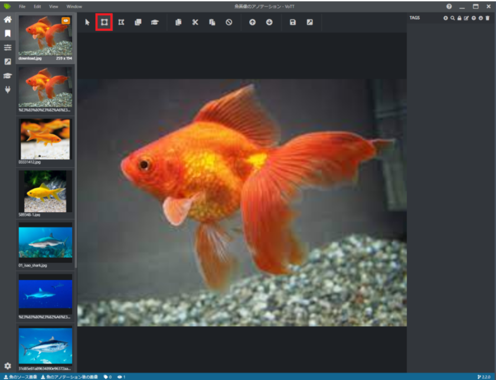Click the Remove all regions icon
Viewport: 496px width, 380px height.
(x=229, y=22)
